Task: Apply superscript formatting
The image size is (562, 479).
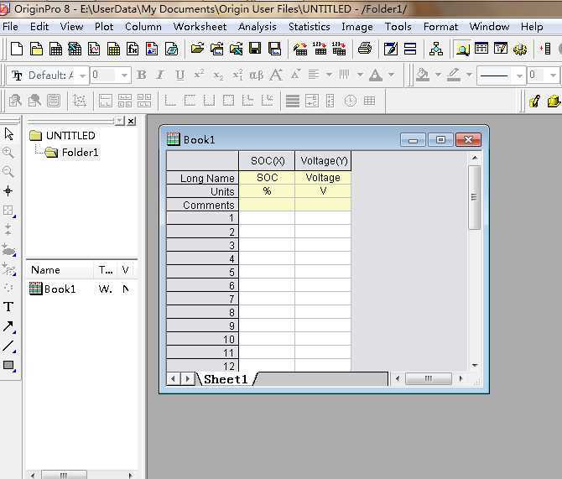Action: [199, 75]
